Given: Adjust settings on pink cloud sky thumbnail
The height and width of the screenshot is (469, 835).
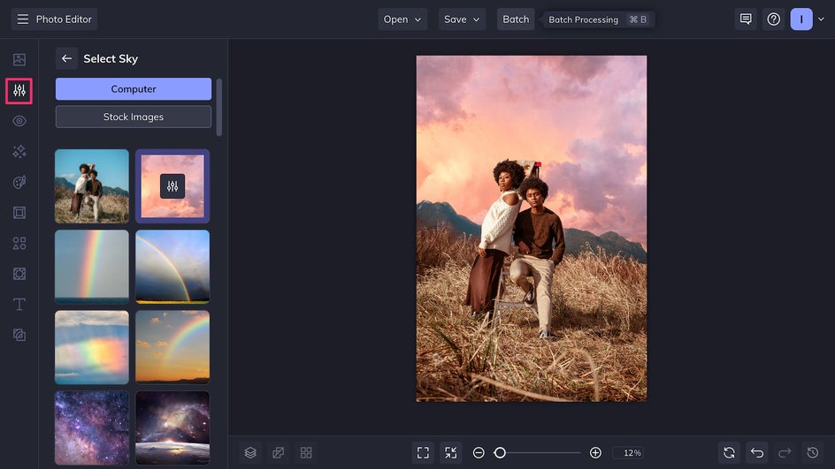Looking at the screenshot, I should 172,186.
